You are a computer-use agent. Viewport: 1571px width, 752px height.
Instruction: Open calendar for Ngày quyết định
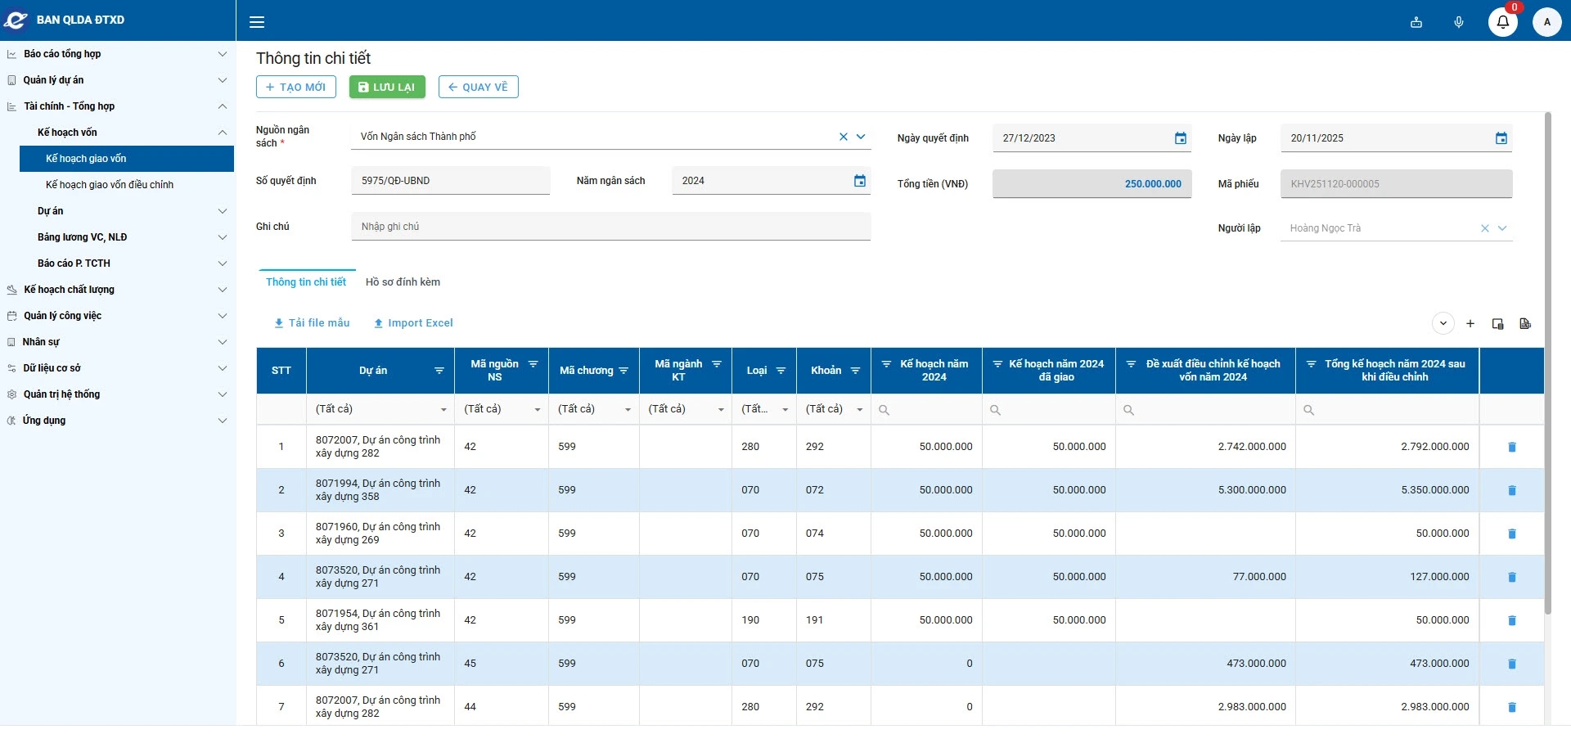[x=1180, y=138]
